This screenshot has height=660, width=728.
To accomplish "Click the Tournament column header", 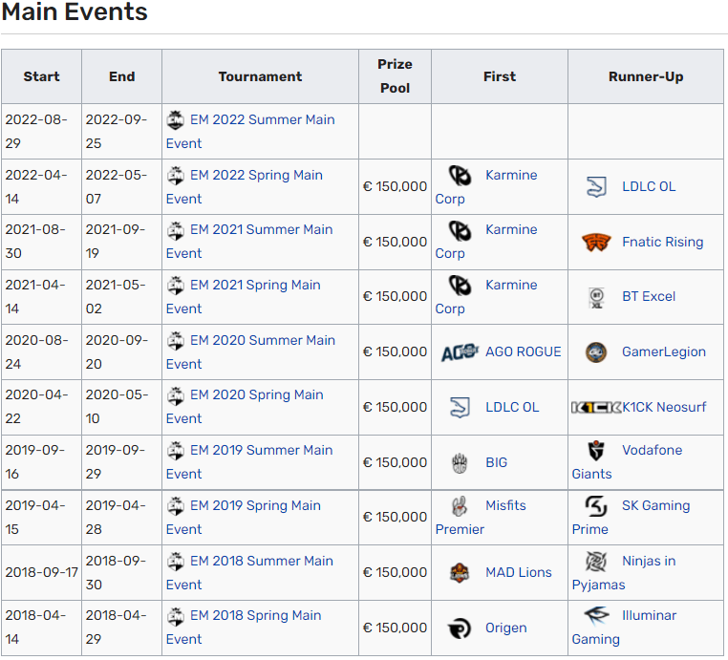I will pyautogui.click(x=260, y=76).
